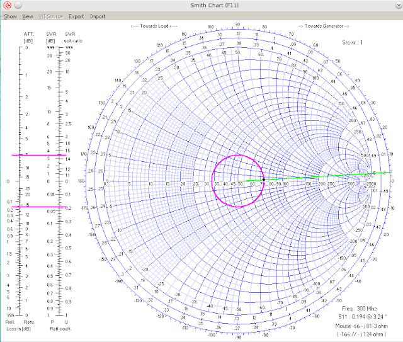Open the Show menu
Viewport: 403px width, 342px height.
coord(10,16)
